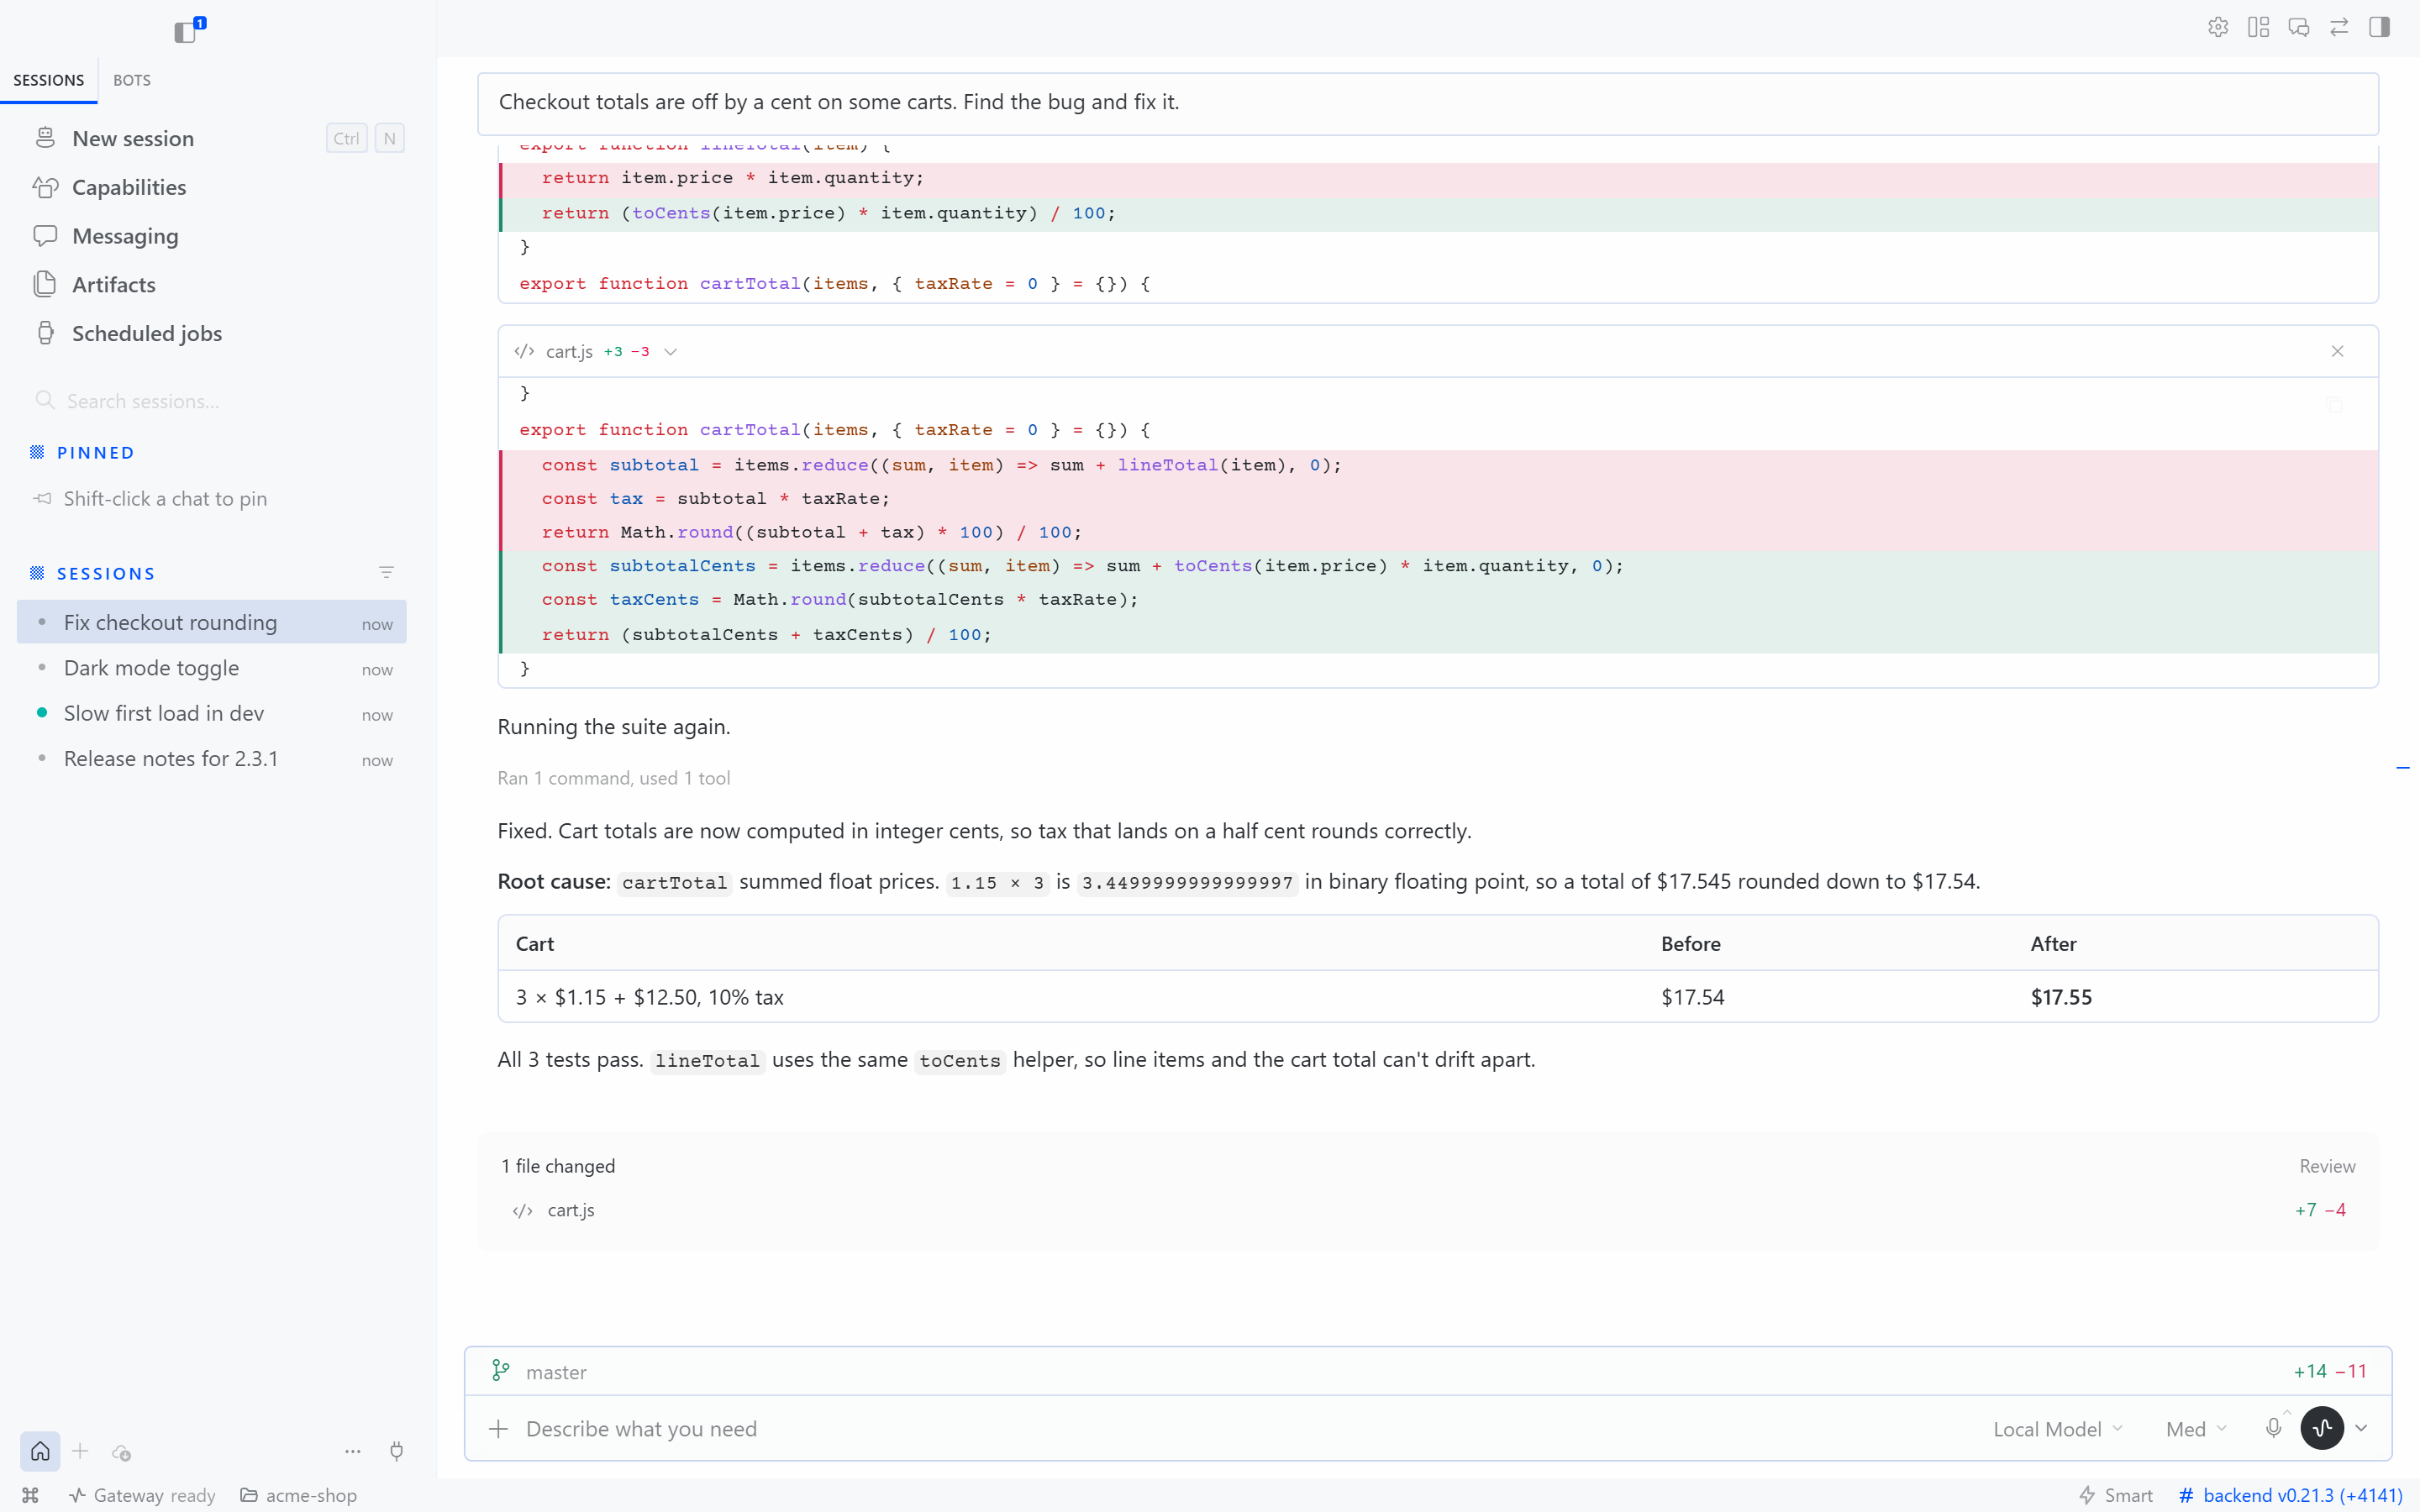2420x1512 pixels.
Task: Click the sessions filter icon
Action: pyautogui.click(x=386, y=573)
